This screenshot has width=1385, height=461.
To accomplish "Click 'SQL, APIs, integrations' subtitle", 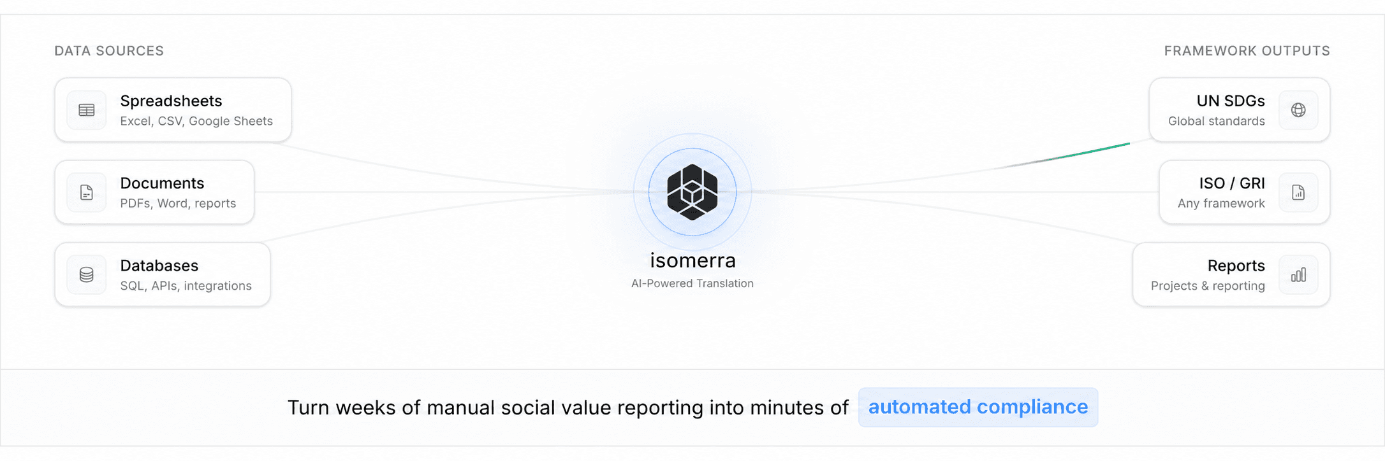I will coord(186,285).
